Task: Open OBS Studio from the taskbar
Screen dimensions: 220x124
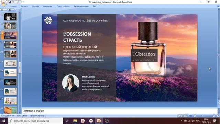Action: point(107,121)
